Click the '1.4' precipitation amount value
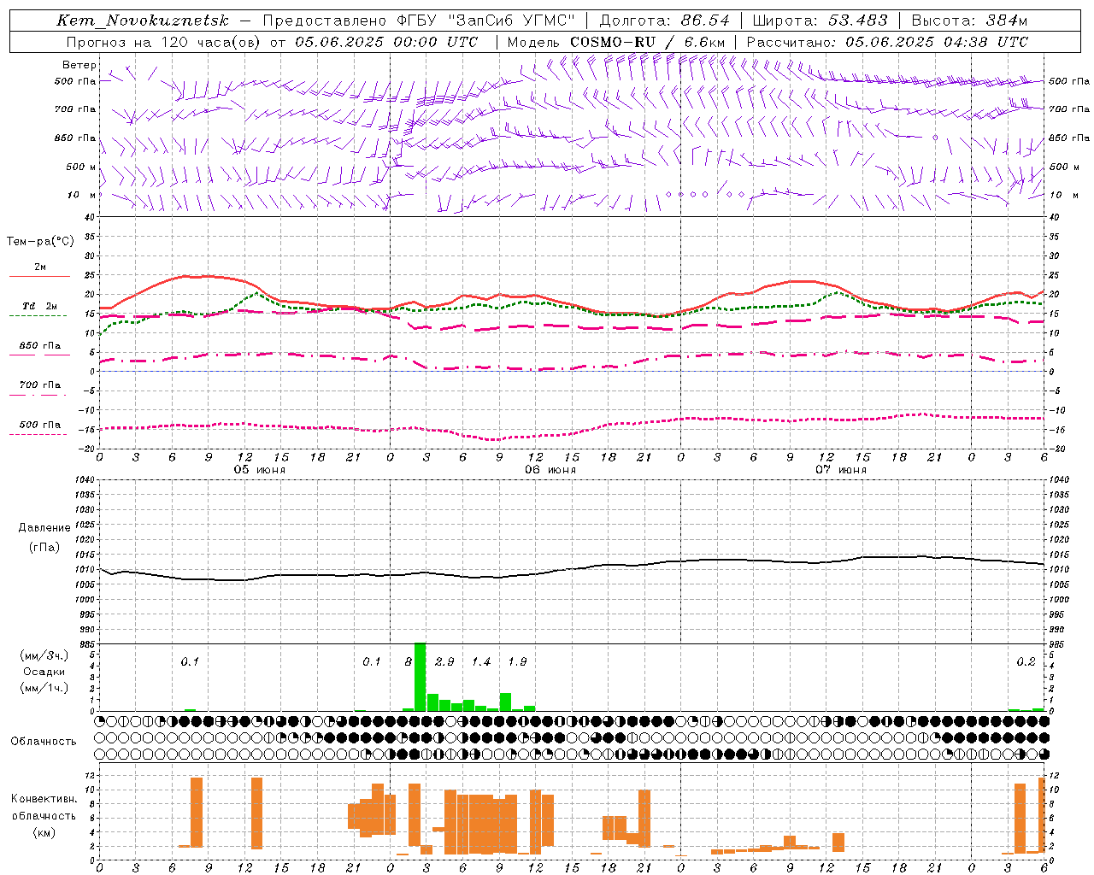 point(481,662)
